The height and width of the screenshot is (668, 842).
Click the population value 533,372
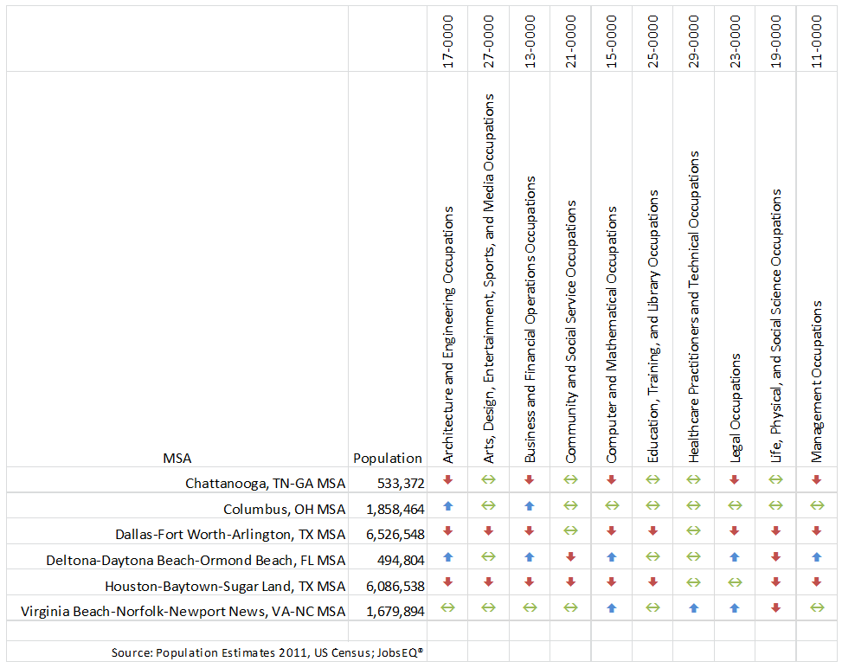[x=401, y=484]
